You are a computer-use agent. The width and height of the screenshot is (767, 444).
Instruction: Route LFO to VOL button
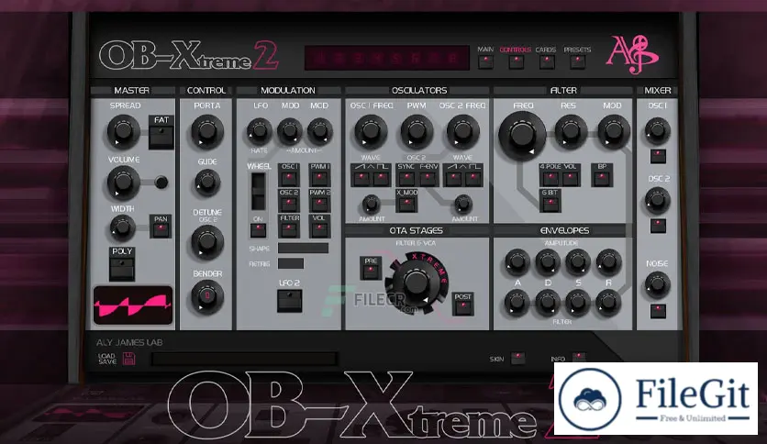[319, 230]
